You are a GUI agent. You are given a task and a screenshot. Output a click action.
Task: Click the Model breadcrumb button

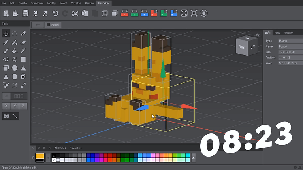point(53,25)
